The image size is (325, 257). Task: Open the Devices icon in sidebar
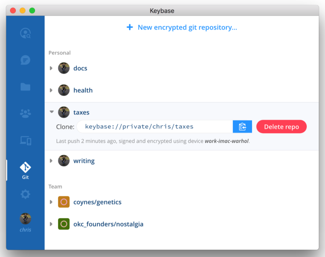(x=25, y=141)
